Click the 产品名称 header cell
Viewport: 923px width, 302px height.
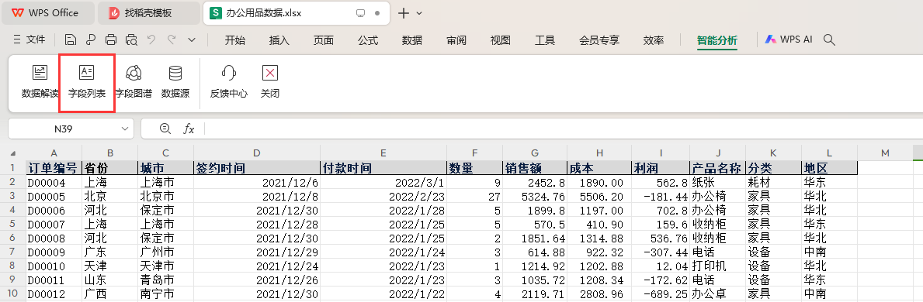click(717, 167)
